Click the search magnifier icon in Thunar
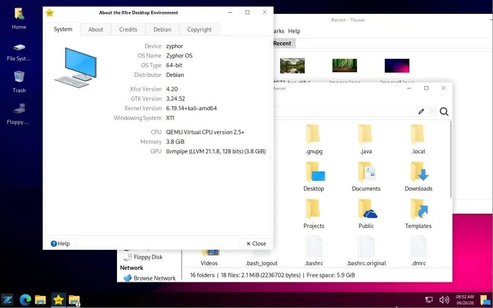Image resolution: width=493 pixels, height=308 pixels. point(444,111)
